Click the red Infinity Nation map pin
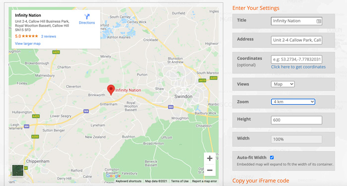The height and width of the screenshot is (186, 347). coord(111,90)
